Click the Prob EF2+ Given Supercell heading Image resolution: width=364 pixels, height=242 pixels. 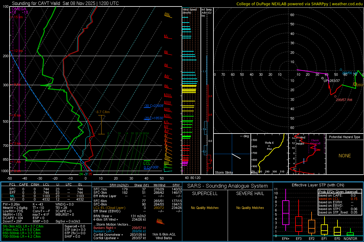[x=338, y=192]
